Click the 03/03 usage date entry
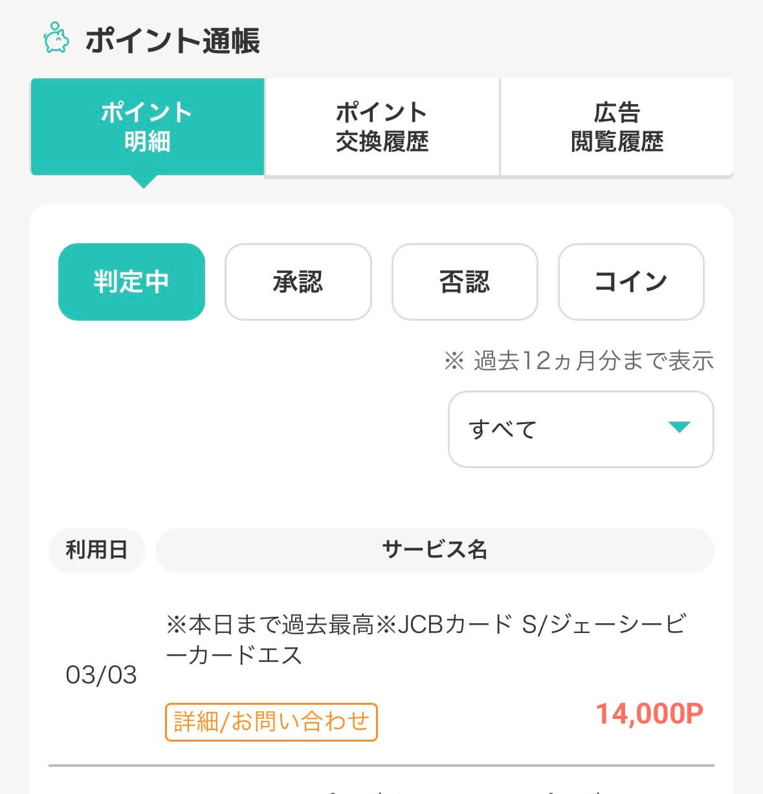Screen dimensions: 763x794 (102, 675)
